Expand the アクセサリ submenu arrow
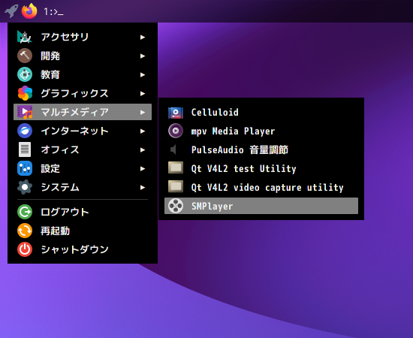 [x=143, y=37]
